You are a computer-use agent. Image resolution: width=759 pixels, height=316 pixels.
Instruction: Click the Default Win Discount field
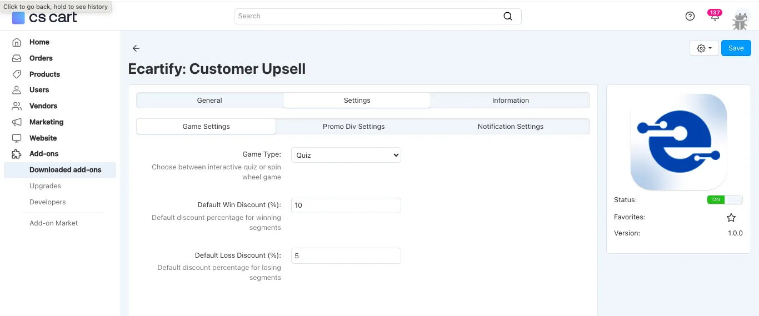click(346, 205)
